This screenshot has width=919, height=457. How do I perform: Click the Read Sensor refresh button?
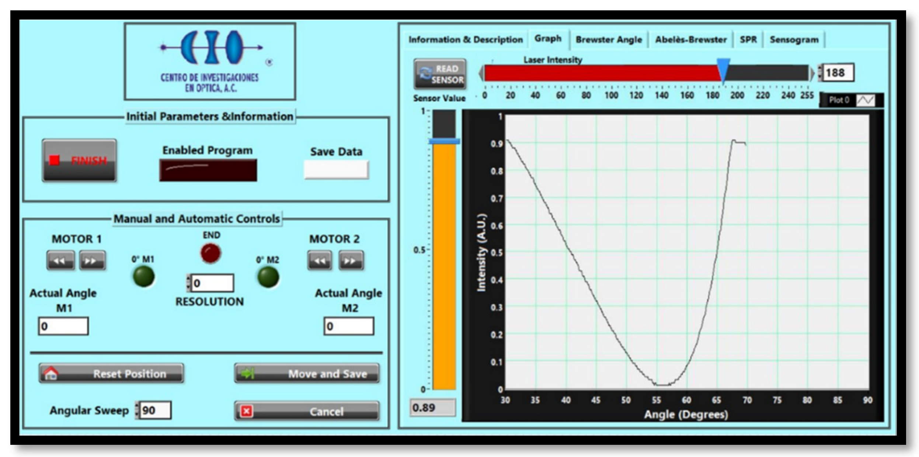coord(439,74)
